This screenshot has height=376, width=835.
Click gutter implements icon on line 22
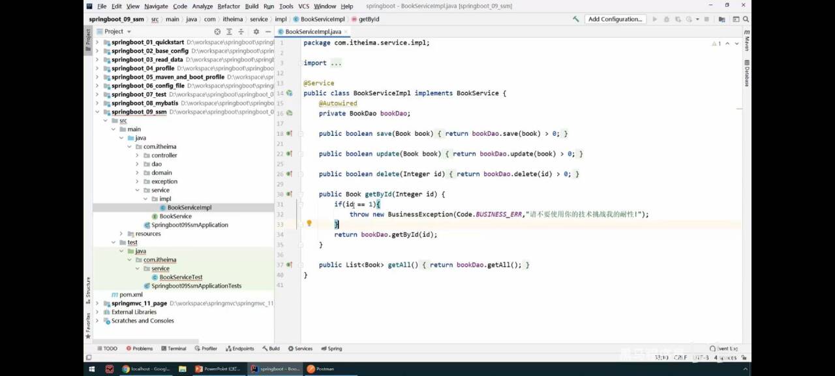coord(289,154)
